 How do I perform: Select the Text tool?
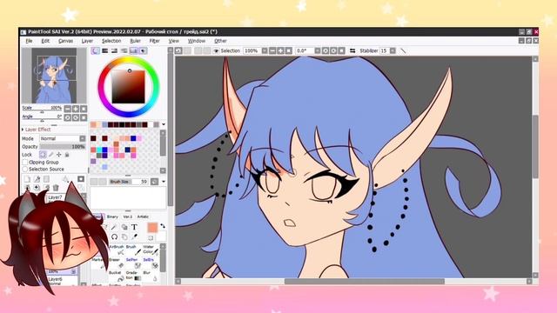(x=134, y=227)
